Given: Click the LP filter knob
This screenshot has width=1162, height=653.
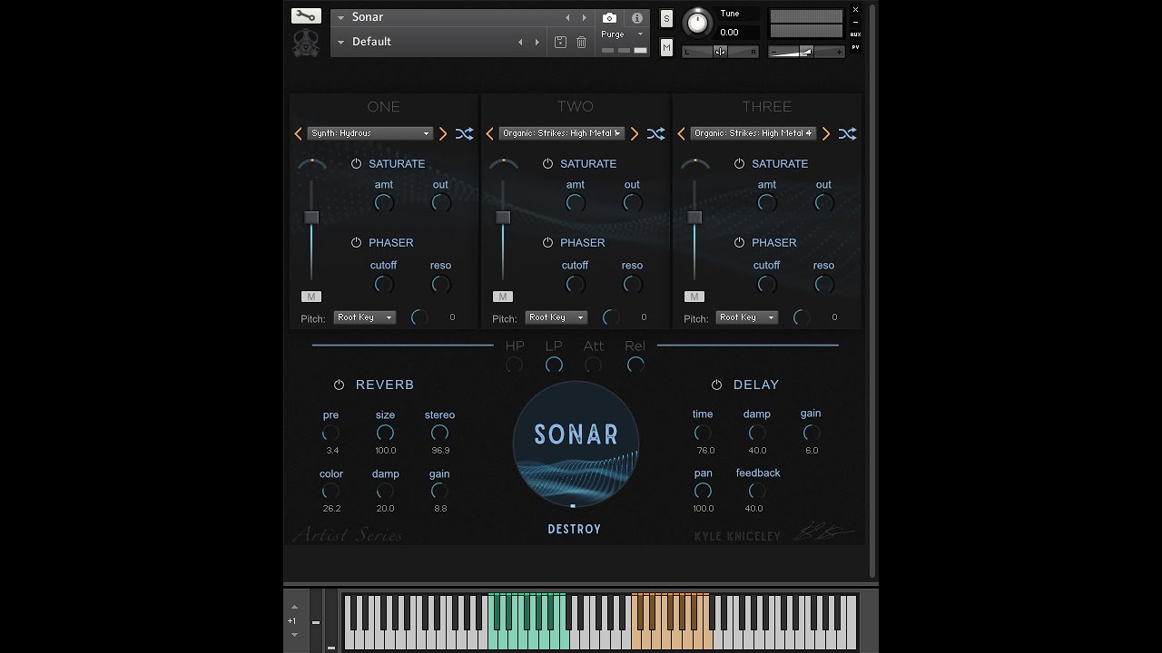Looking at the screenshot, I should point(554,365).
